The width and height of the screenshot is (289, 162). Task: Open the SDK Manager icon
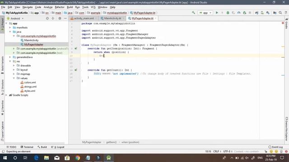point(268,13)
